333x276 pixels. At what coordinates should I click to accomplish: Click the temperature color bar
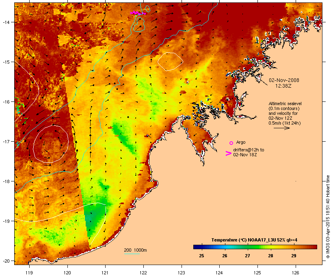point(255,247)
